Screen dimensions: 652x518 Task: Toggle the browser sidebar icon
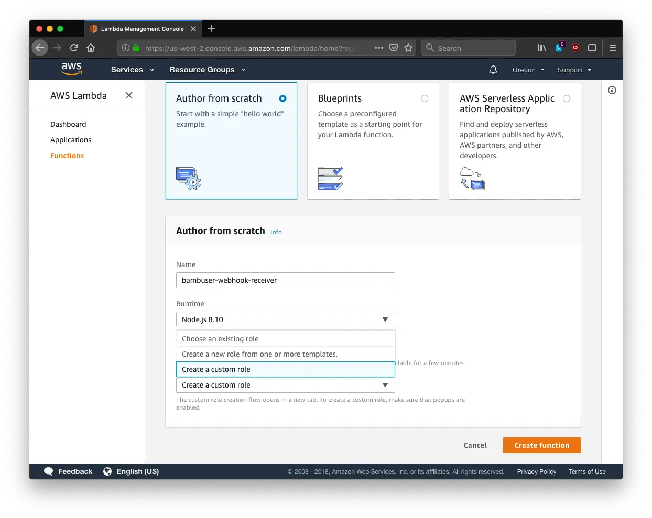592,48
